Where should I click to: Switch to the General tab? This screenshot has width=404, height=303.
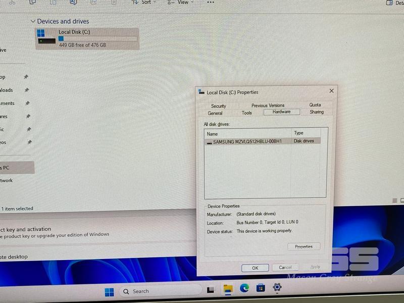215,113
